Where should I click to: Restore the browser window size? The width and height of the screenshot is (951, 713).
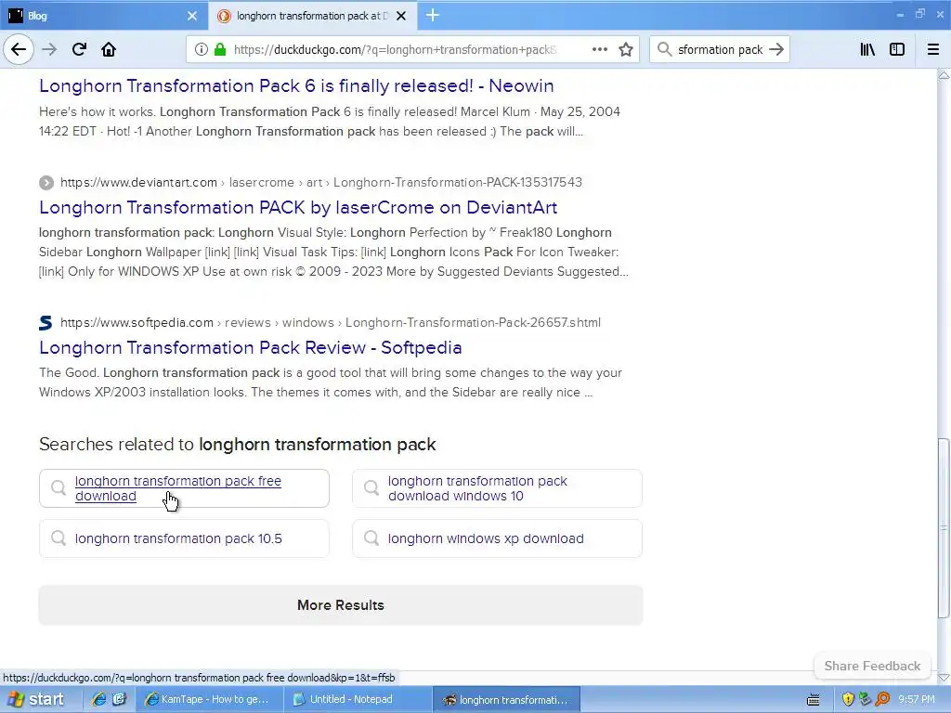(x=920, y=13)
